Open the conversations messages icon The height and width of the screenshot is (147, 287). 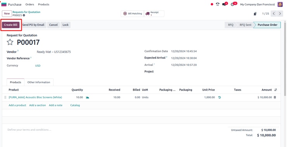(224, 4)
